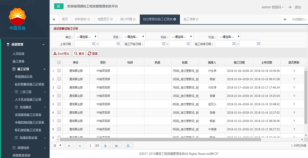Switch to the 统计详情 tab
Image resolution: width=308 pixels, height=158 pixels.
point(126,19)
